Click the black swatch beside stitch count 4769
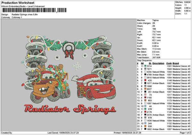Viewport: 192px width, 135px height. [145, 75]
